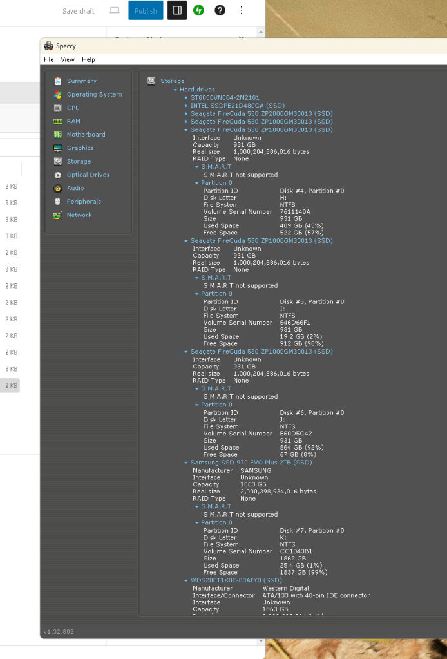Click the editor scrollbar down arrow

pos(261,642)
